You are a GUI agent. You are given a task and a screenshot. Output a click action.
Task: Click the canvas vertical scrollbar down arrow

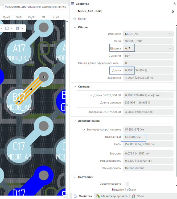point(67,194)
